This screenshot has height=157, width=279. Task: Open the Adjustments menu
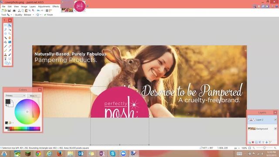point(44,7)
